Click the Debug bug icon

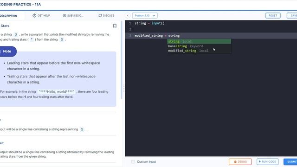(x=235, y=162)
